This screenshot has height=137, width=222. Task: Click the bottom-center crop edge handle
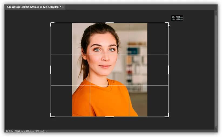click(x=110, y=117)
